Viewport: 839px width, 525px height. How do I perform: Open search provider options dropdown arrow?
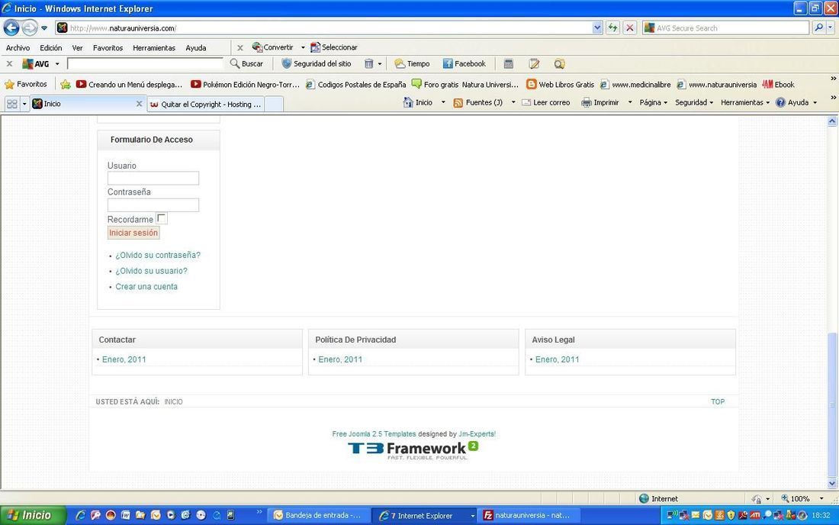click(x=830, y=27)
